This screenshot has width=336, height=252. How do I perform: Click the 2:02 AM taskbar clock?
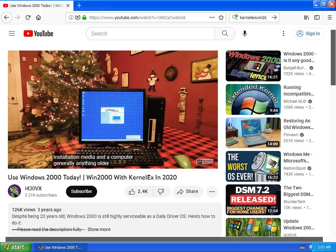(324, 247)
